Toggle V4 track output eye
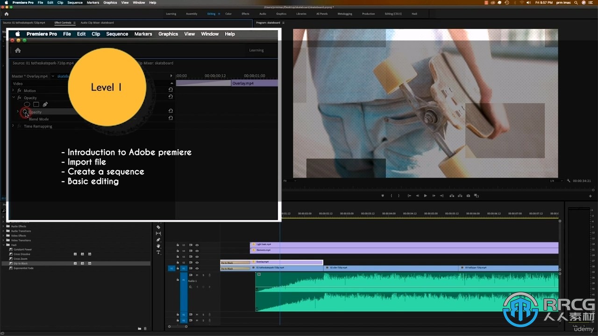This screenshot has height=336, width=598. (197, 251)
